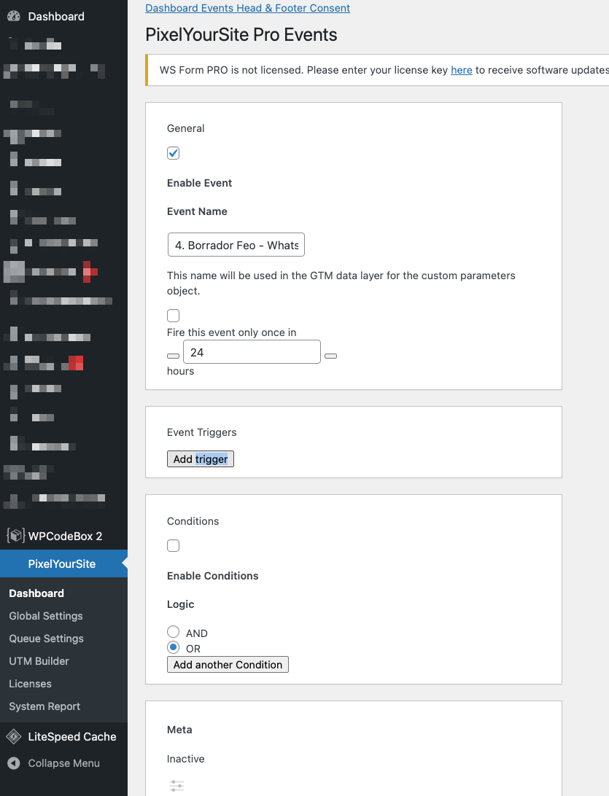Image resolution: width=609 pixels, height=796 pixels.
Task: Uncheck the Enable Event checkbox
Action: point(174,153)
